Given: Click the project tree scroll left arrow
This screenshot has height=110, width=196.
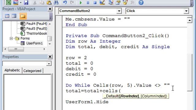Looking at the screenshot, I should click(x=5, y=49).
